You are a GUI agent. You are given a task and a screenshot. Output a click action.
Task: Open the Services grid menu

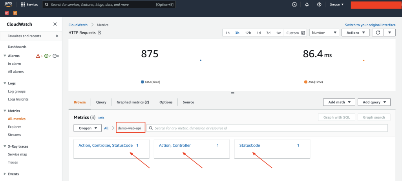tap(29, 5)
